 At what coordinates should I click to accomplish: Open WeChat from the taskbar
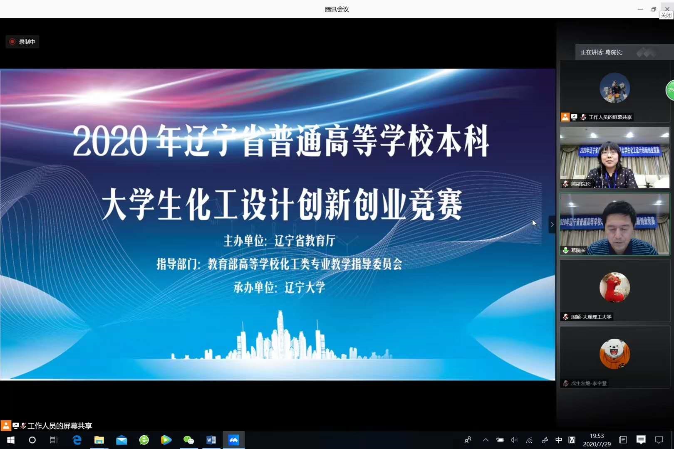[188, 440]
